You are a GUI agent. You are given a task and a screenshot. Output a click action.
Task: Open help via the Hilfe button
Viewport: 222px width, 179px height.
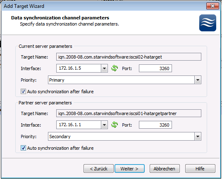(200, 169)
